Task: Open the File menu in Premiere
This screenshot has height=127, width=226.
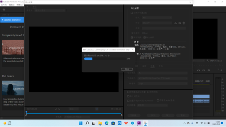Action: point(4,5)
